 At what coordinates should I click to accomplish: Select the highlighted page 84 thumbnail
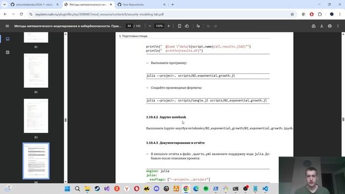click(x=36, y=161)
